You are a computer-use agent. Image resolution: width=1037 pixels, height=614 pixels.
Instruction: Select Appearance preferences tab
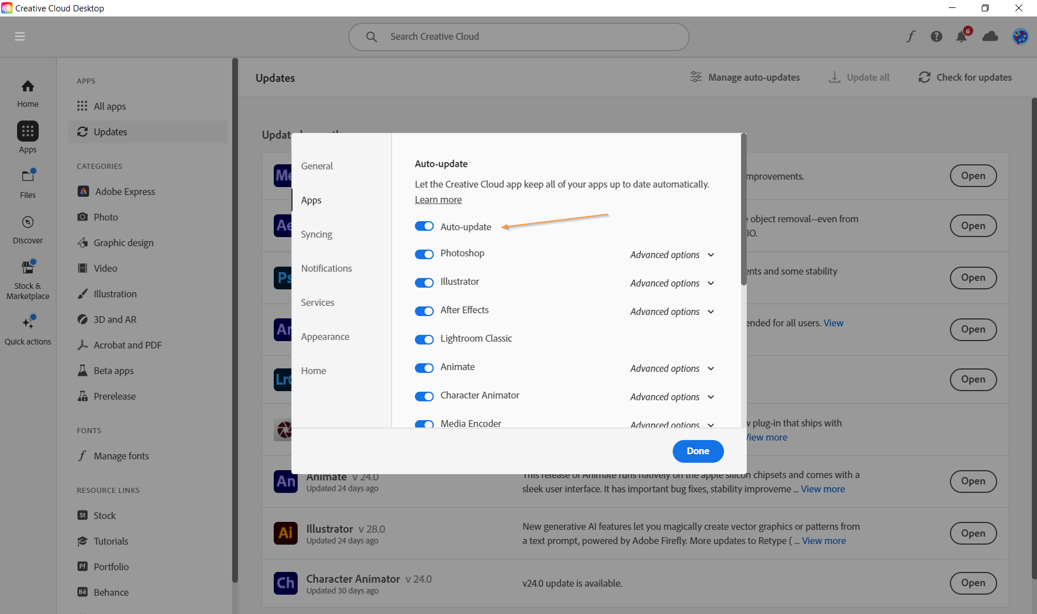click(325, 337)
